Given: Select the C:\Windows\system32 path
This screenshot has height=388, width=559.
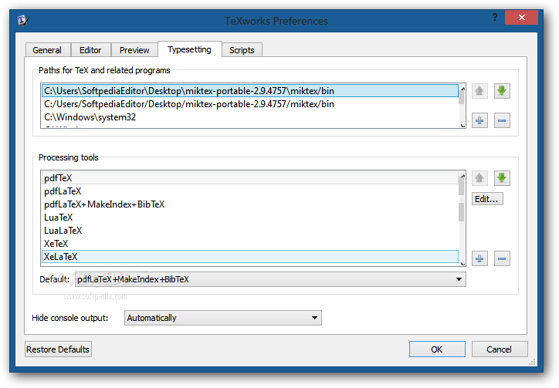Looking at the screenshot, I should [x=250, y=117].
